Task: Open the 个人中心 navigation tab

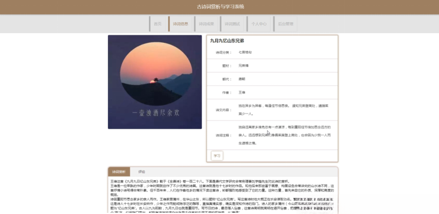Action: point(259,24)
